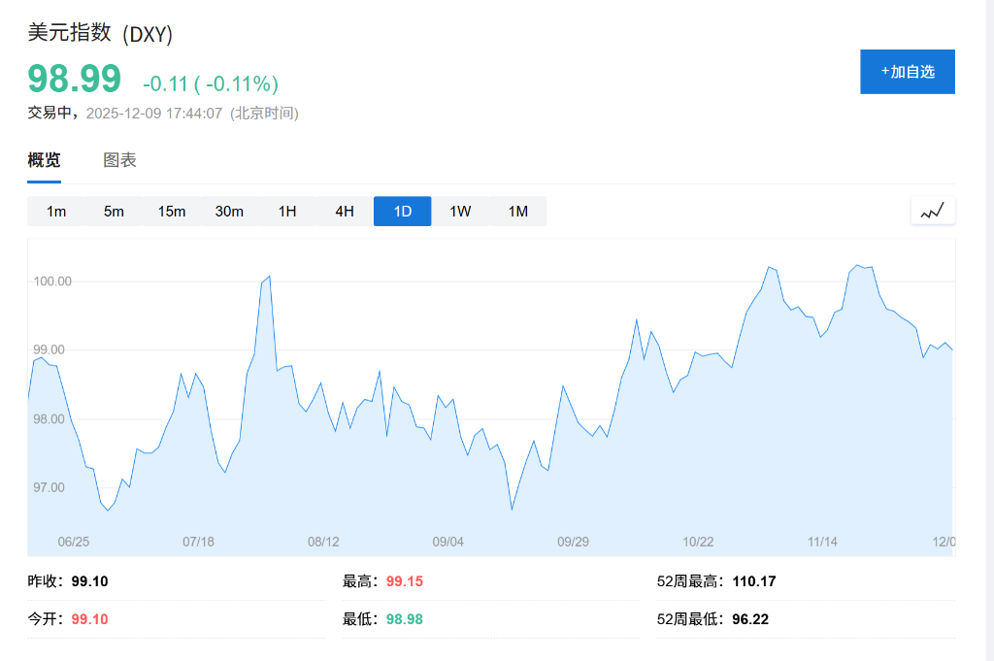Click the 最高 value 99.15
The height and width of the screenshot is (661, 994).
click(404, 580)
